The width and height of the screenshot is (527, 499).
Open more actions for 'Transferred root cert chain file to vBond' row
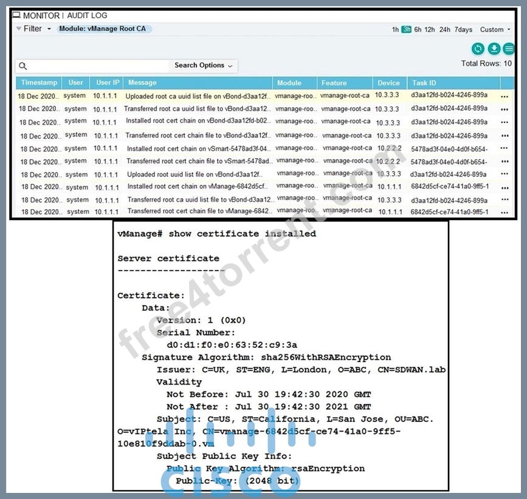pos(505,136)
